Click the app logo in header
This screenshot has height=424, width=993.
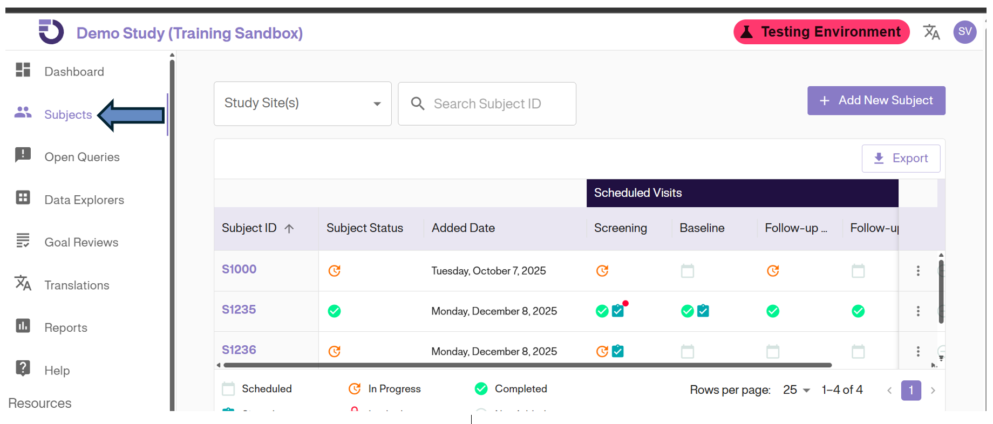(51, 32)
